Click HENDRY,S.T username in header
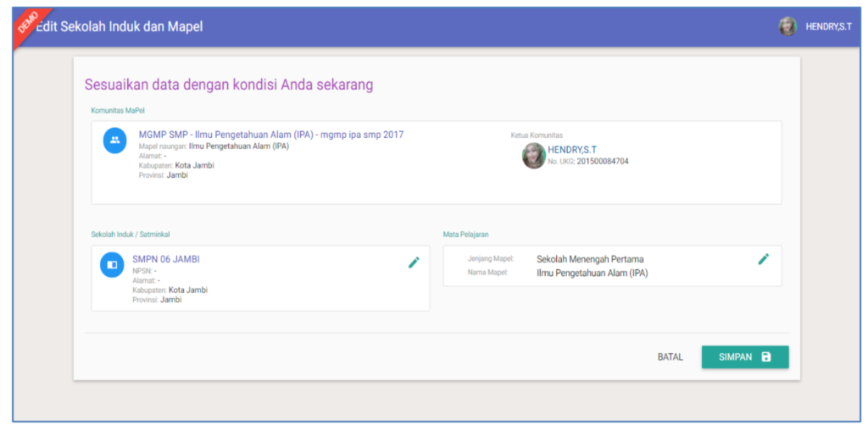 (829, 26)
